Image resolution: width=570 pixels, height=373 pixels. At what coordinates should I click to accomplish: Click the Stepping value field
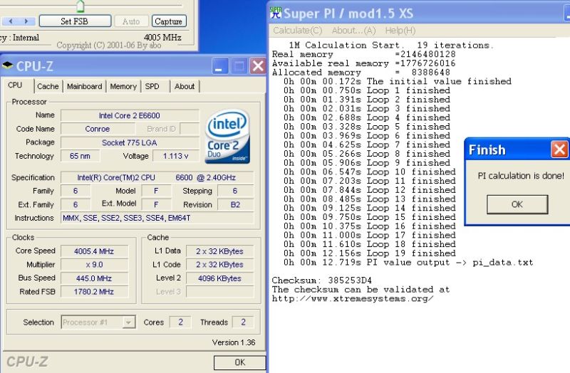click(235, 191)
